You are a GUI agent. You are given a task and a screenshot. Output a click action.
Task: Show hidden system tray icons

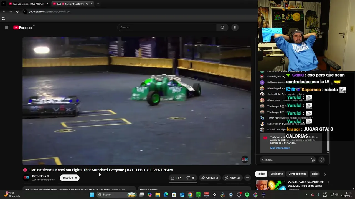tap(306, 195)
